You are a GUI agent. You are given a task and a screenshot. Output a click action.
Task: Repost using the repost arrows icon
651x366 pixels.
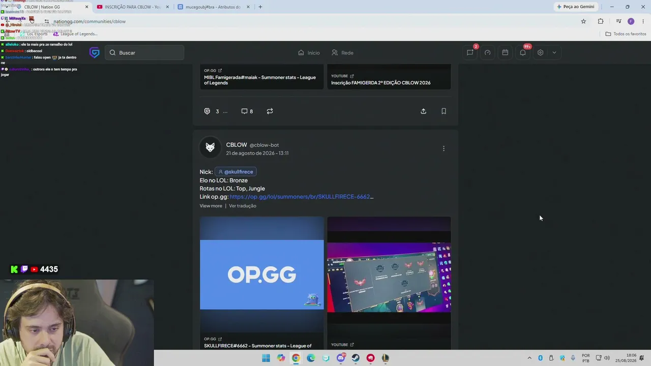point(270,111)
